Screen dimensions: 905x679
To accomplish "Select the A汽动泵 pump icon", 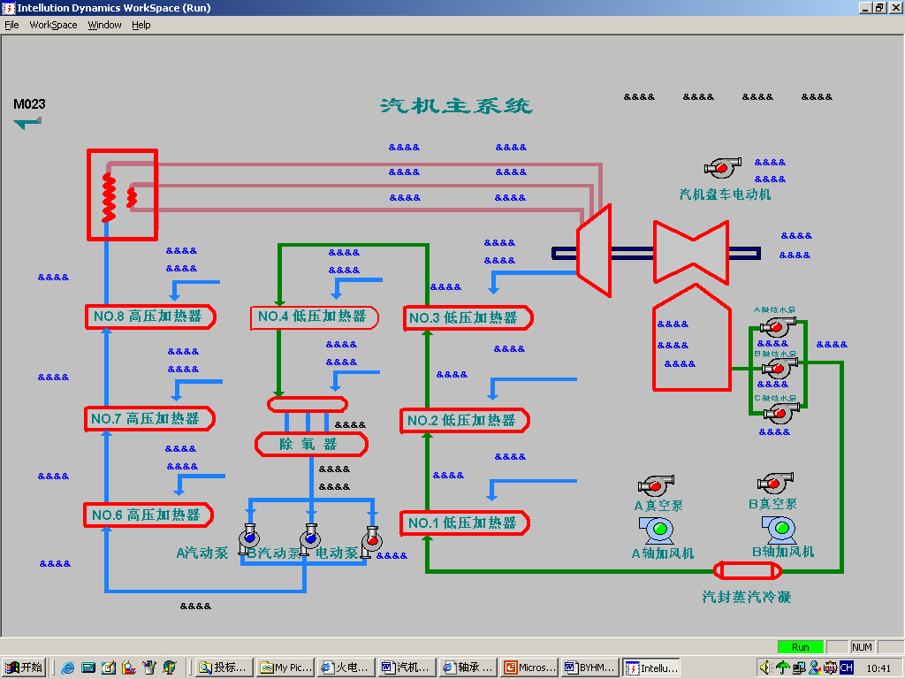I will click(248, 537).
